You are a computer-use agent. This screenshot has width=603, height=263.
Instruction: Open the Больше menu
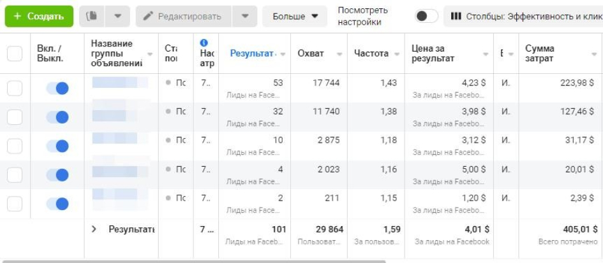coord(295,16)
